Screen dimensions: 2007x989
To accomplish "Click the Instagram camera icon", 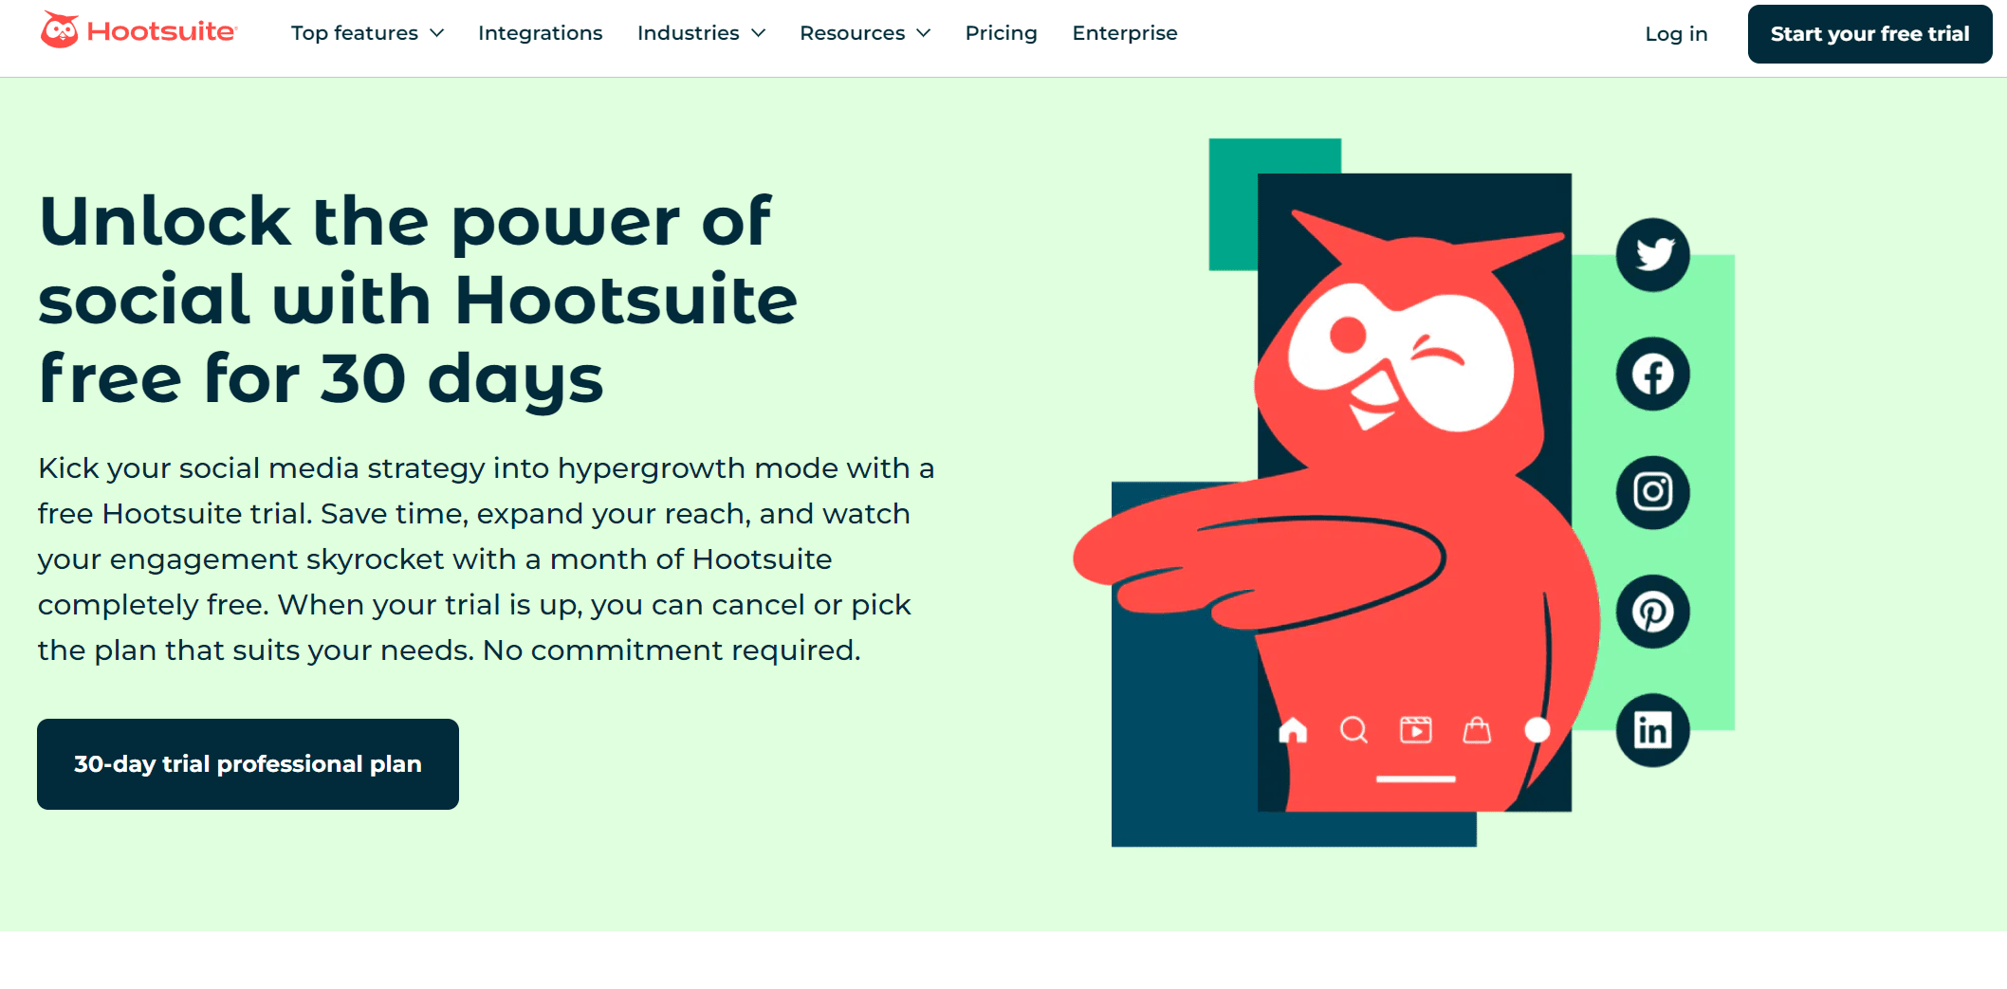I will [1652, 492].
